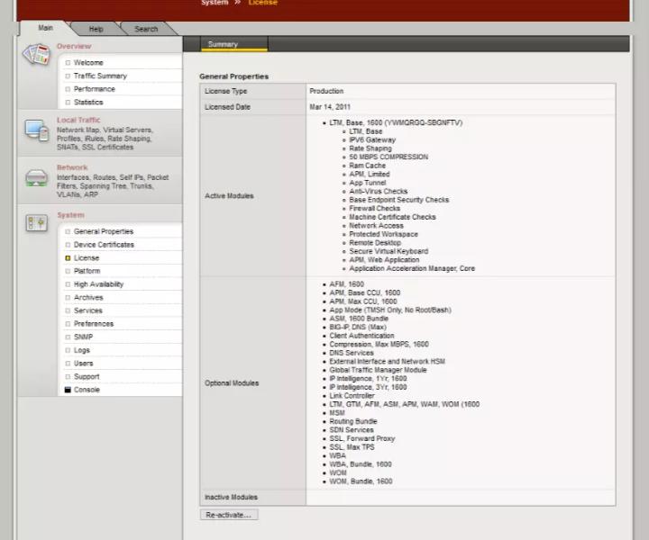Expand the Local Traffic section heading
The image size is (649, 540).
[78, 120]
